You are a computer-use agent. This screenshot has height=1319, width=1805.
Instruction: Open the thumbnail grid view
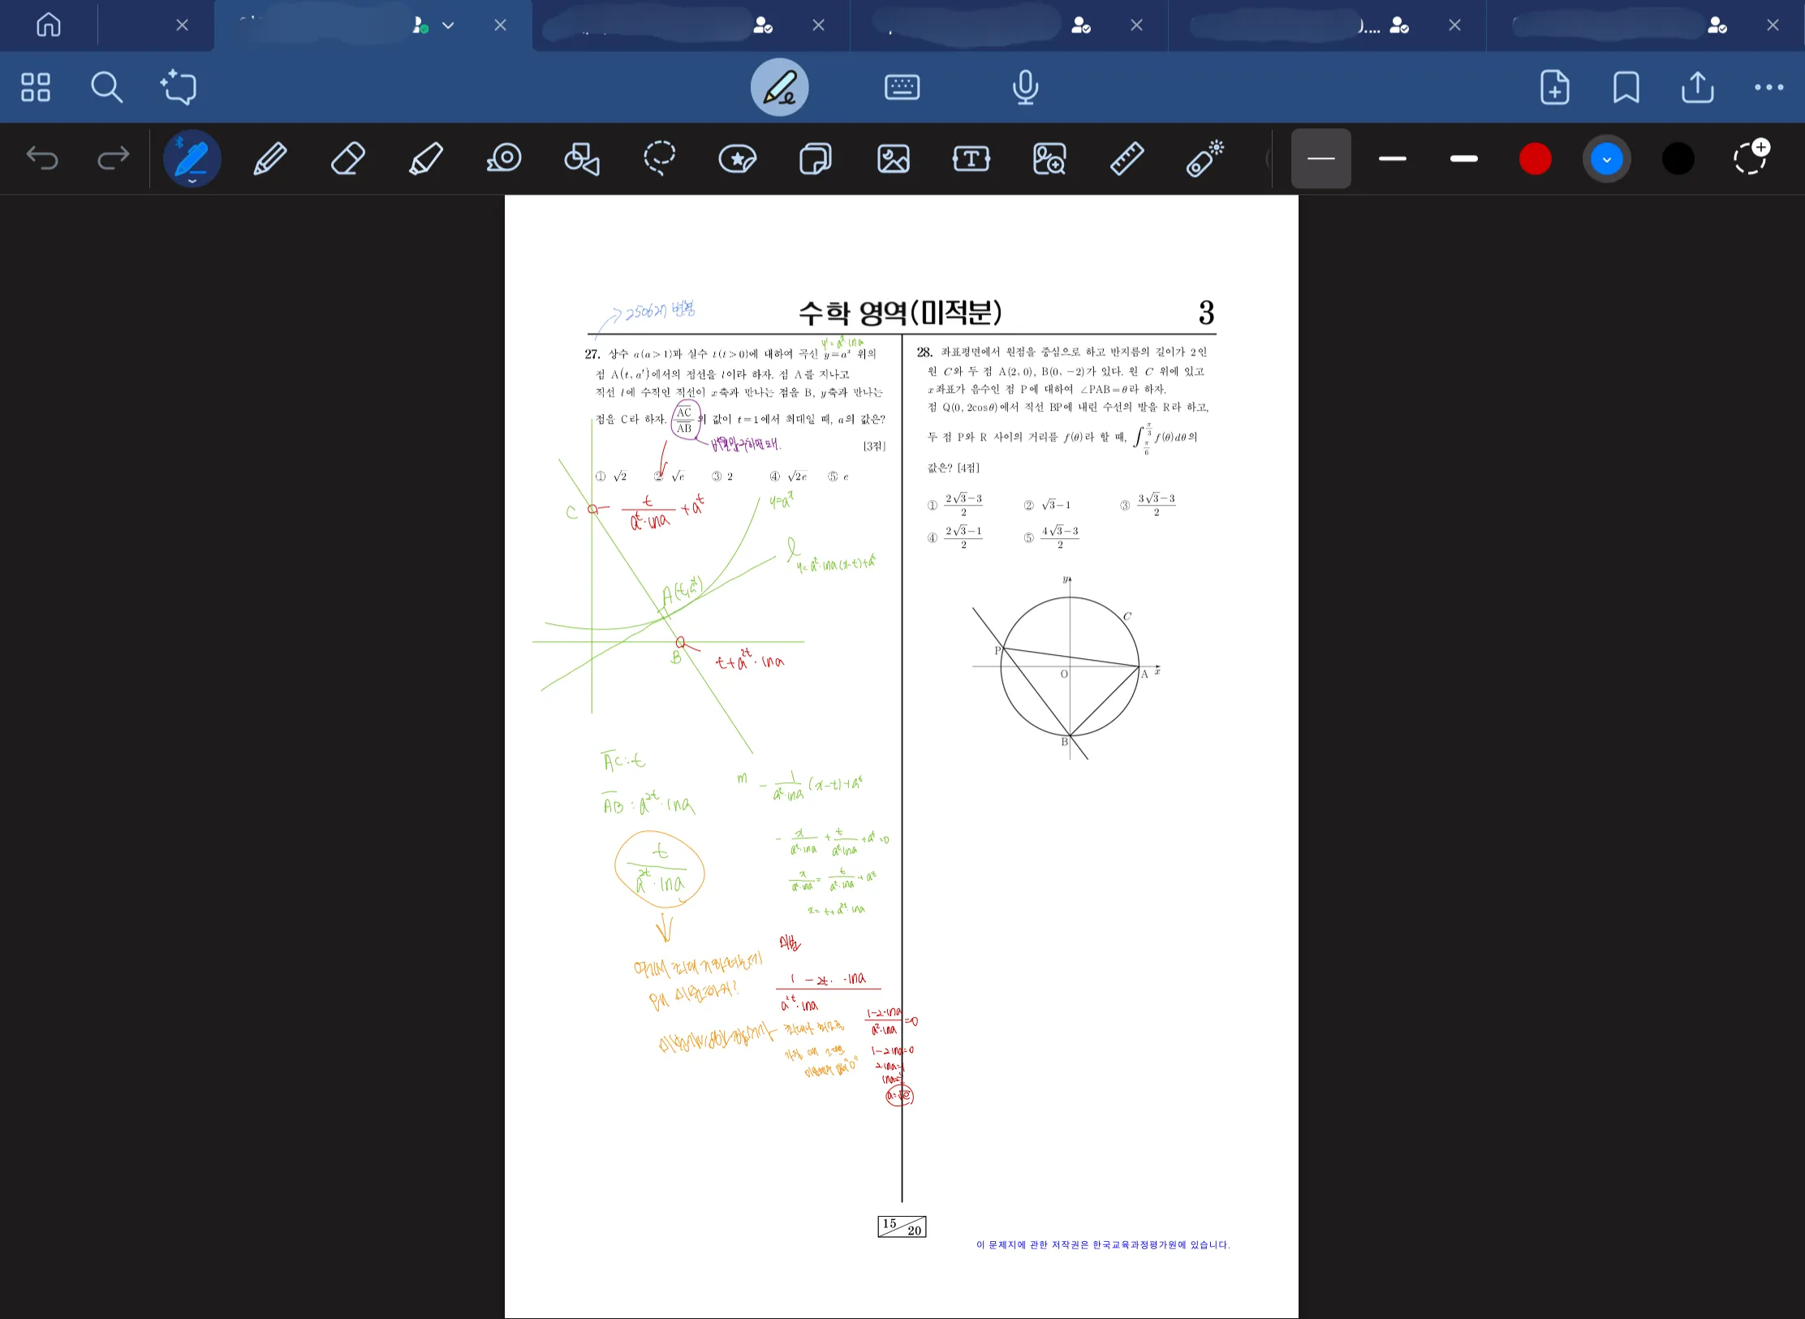36,88
